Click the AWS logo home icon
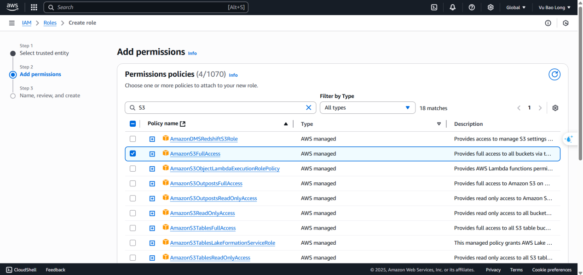This screenshot has height=275, width=583. click(12, 7)
